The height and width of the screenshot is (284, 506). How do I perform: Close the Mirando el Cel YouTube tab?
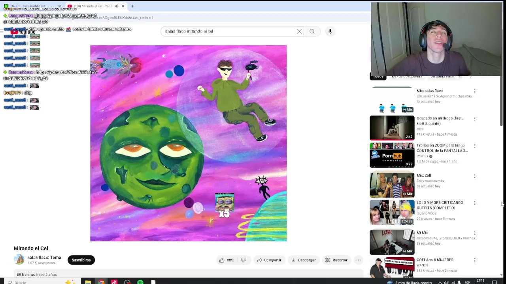123,6
